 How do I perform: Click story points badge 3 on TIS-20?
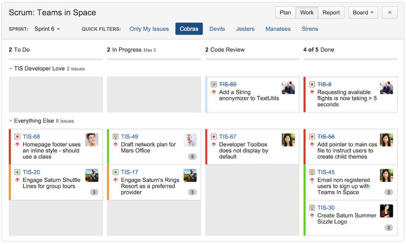[x=94, y=192]
